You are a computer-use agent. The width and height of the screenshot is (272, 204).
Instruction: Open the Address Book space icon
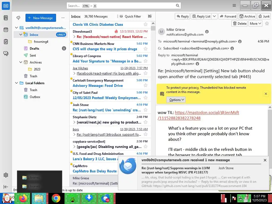tap(6, 18)
